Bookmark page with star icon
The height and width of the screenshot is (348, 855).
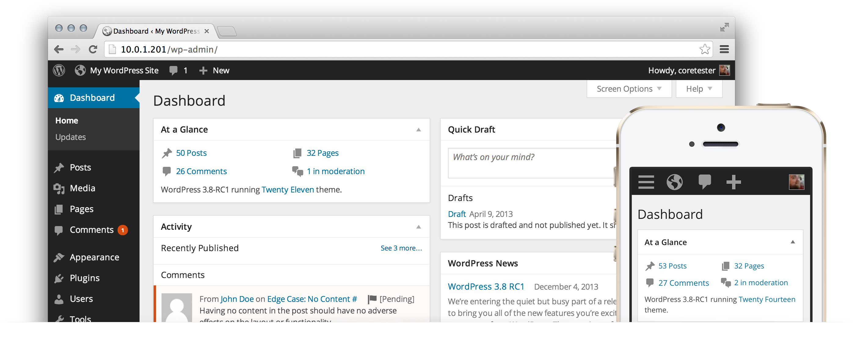pos(704,49)
